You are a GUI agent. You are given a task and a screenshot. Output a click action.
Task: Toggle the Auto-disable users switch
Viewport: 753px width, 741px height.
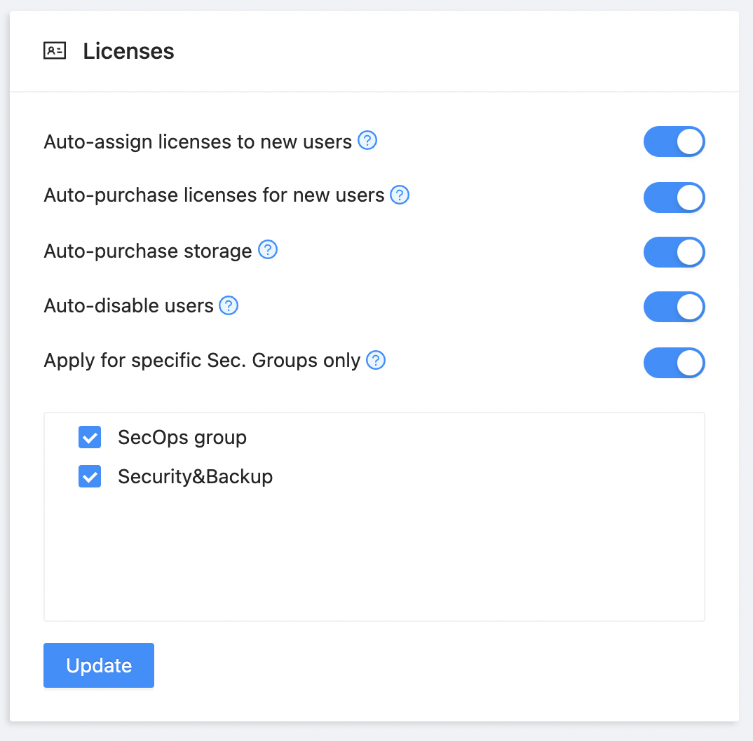[x=674, y=307]
